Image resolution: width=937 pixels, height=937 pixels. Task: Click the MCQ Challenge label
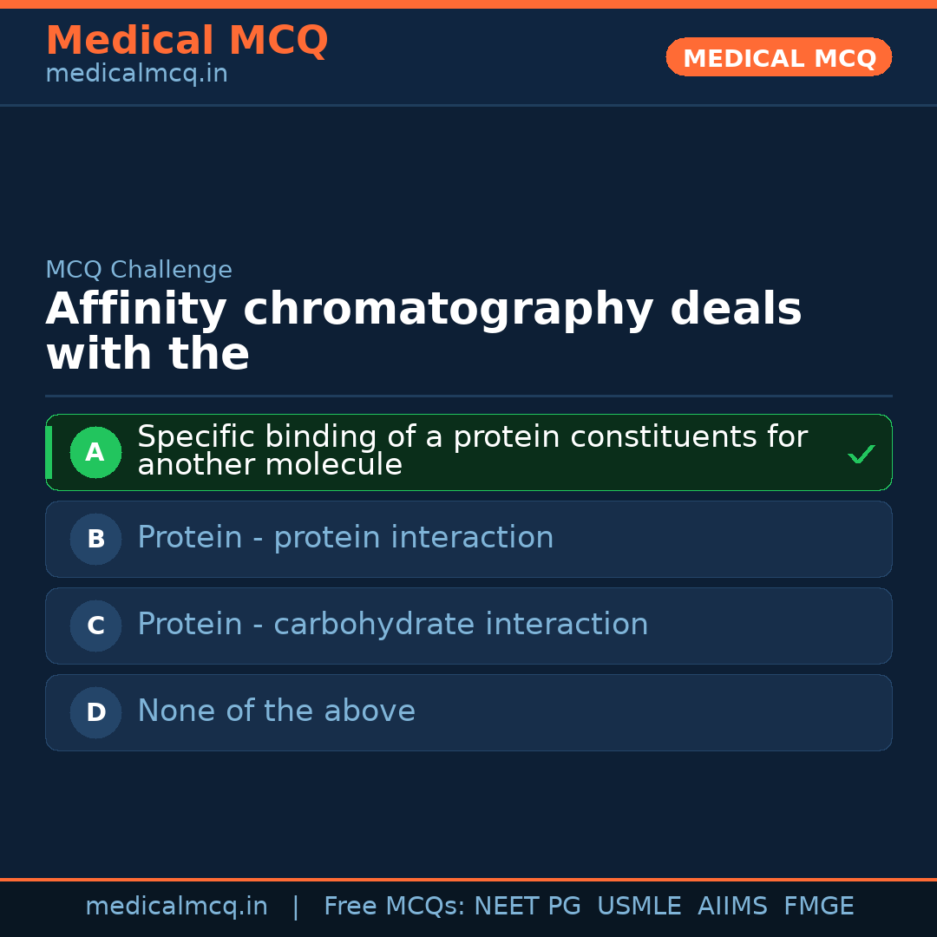coord(139,270)
